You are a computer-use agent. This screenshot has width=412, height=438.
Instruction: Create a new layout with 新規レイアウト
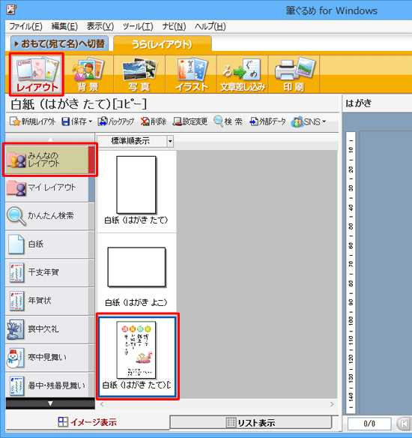coord(32,121)
